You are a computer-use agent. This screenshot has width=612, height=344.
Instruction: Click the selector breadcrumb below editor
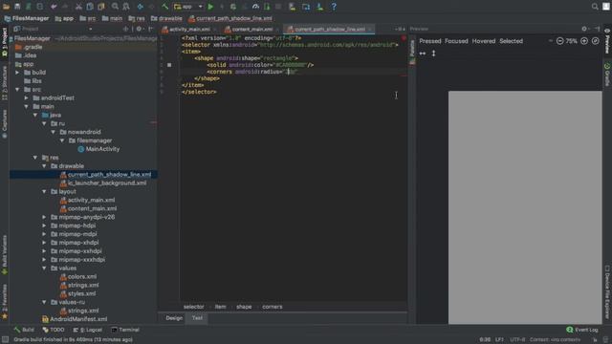(x=193, y=307)
